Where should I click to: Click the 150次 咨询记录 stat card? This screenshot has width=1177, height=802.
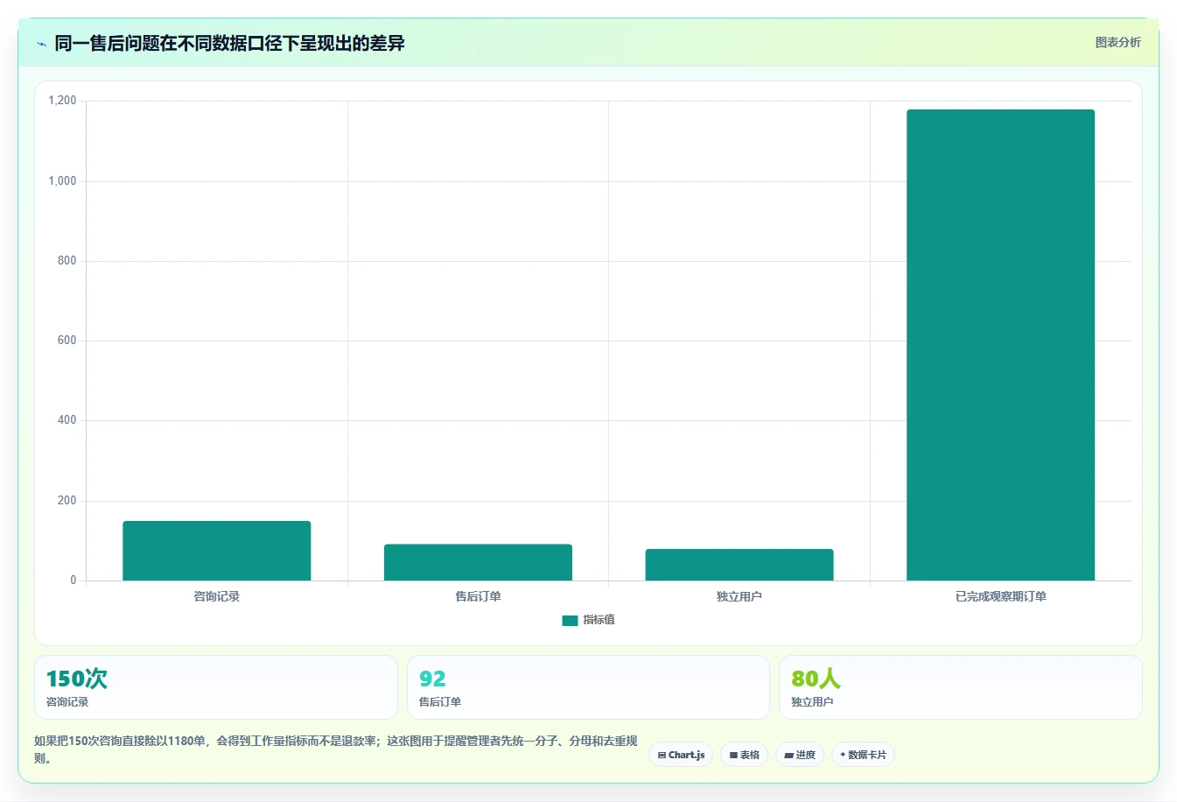pyautogui.click(x=216, y=687)
